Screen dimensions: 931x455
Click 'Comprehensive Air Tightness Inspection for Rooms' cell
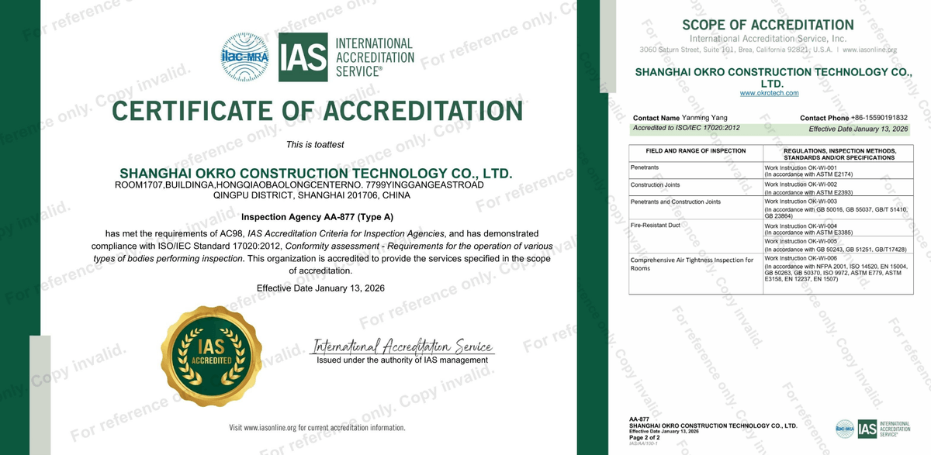coord(695,274)
